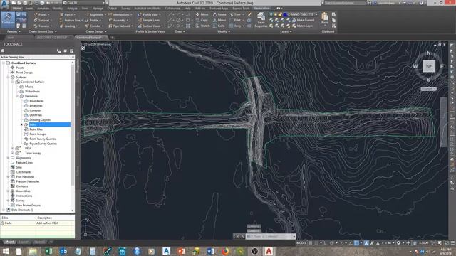The width and height of the screenshot is (456, 256).
Task: Open the Home ribbon tab
Action: pos(17,9)
